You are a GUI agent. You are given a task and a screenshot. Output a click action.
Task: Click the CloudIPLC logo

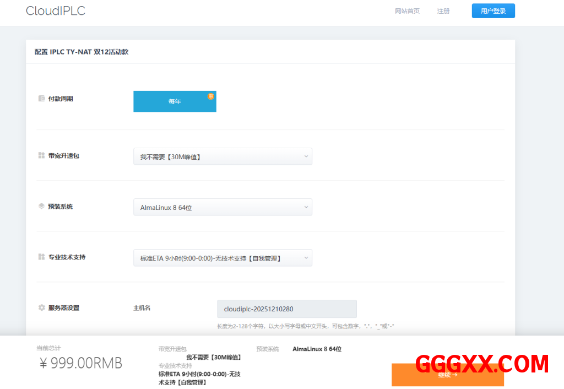pos(56,11)
